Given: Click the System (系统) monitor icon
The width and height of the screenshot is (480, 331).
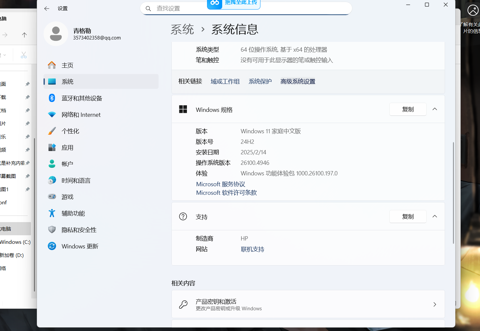Looking at the screenshot, I should coord(52,82).
